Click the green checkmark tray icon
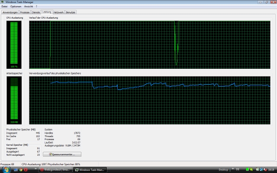This screenshot has height=173, width=277. tap(251, 170)
